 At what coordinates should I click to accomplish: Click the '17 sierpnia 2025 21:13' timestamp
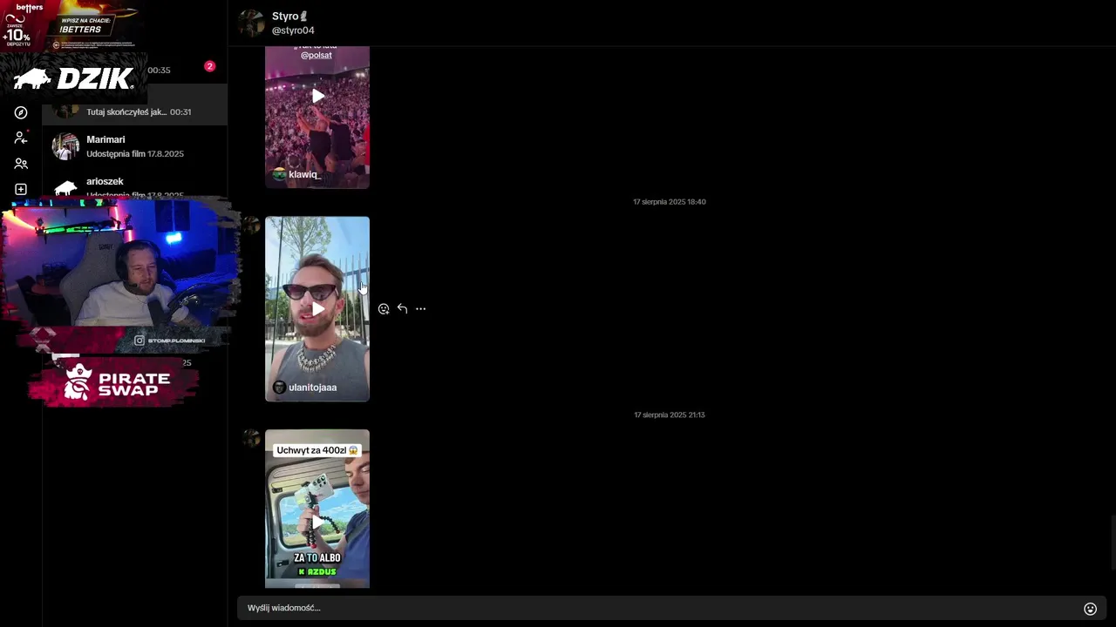tap(670, 415)
